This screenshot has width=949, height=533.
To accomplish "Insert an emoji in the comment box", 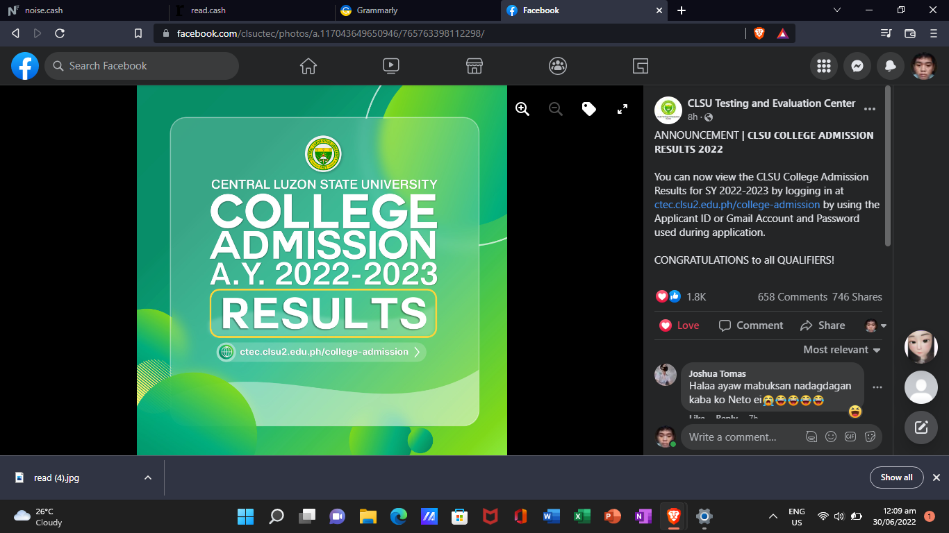I will point(831,437).
